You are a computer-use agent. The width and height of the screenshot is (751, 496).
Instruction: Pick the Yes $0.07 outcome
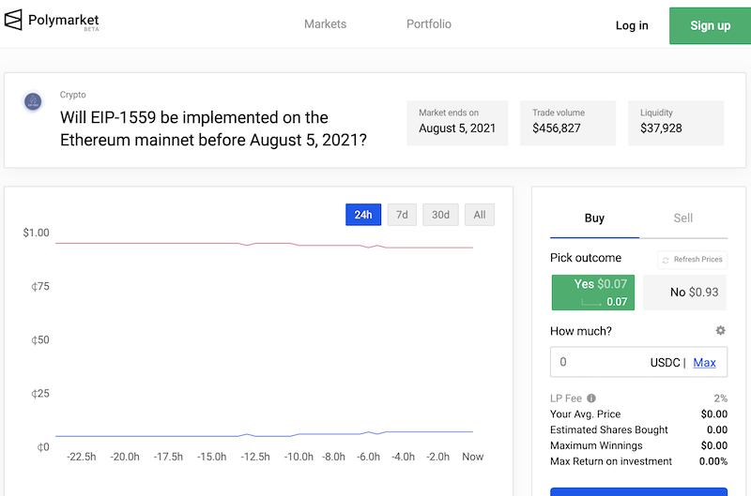[593, 293]
